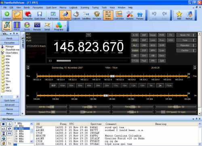Launch the PSK31 toolbar icon
This screenshot has height=146, width=202.
click(17, 26)
